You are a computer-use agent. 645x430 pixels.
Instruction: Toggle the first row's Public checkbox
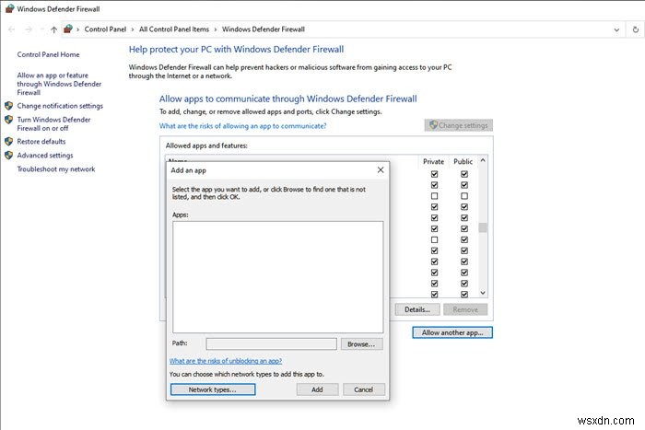click(464, 174)
